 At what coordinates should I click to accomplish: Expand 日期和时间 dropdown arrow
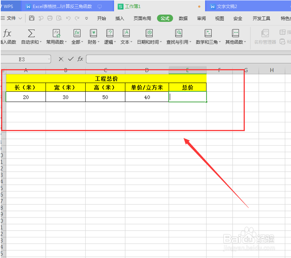[x=161, y=42]
